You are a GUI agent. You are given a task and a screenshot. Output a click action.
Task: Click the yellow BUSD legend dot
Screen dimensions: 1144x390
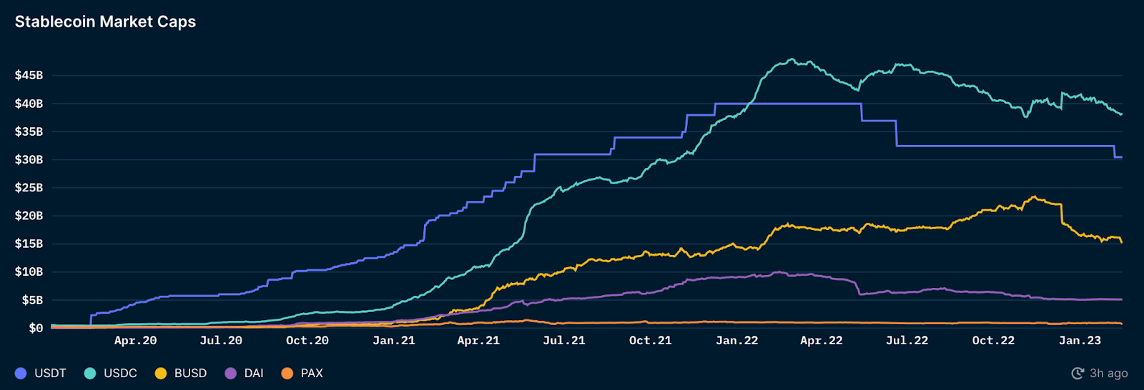click(161, 374)
